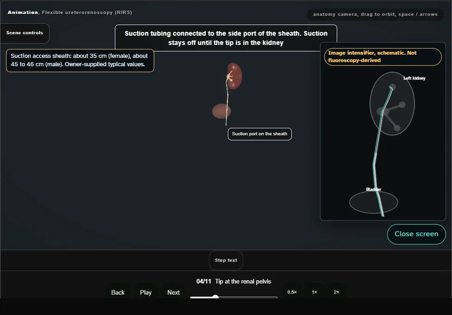Click the 3D bladder model
Viewport: 452px width, 315px height.
(x=221, y=111)
